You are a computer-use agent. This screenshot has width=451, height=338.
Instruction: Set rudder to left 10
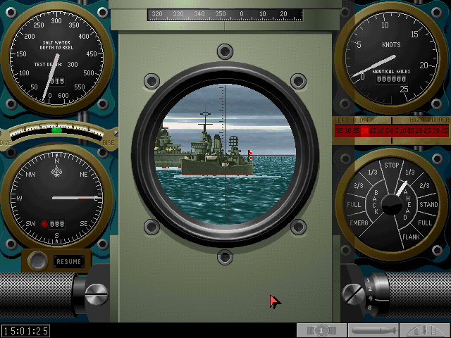(x=381, y=131)
